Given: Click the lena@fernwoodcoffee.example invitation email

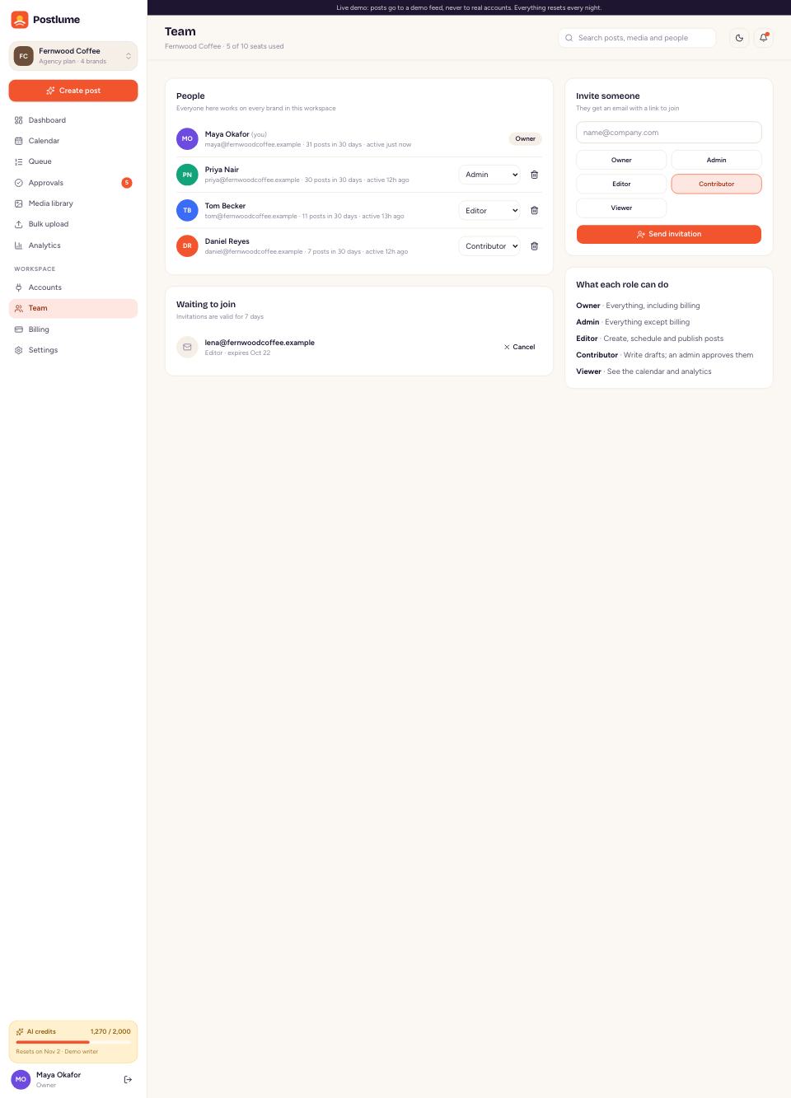Looking at the screenshot, I should point(260,343).
